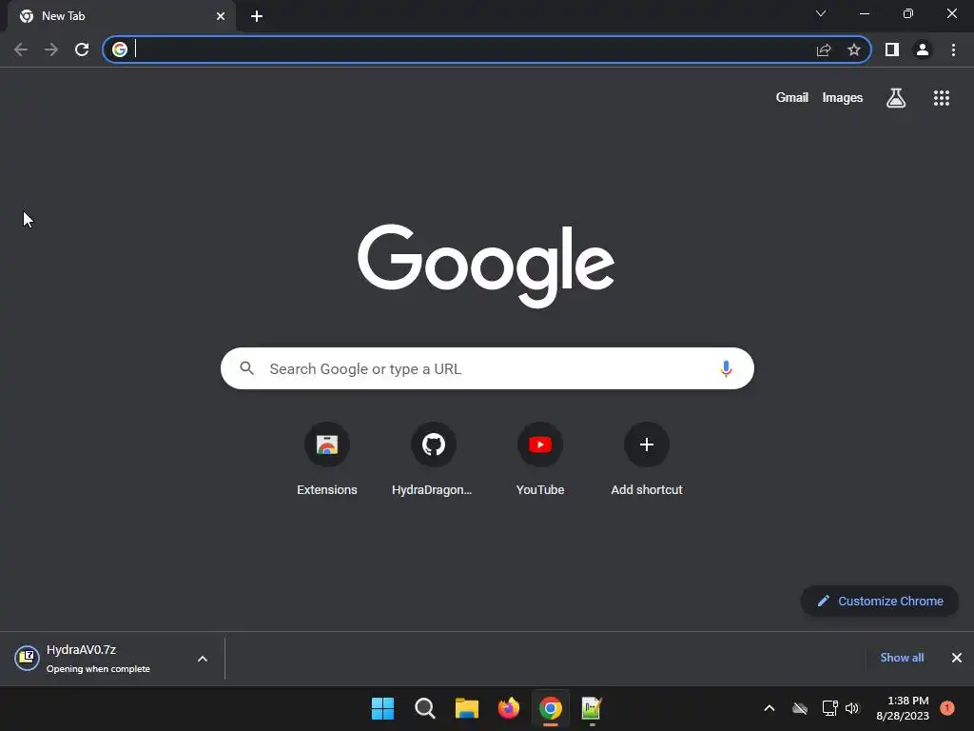974x731 pixels.
Task: Open the network status tray icon
Action: (829, 708)
